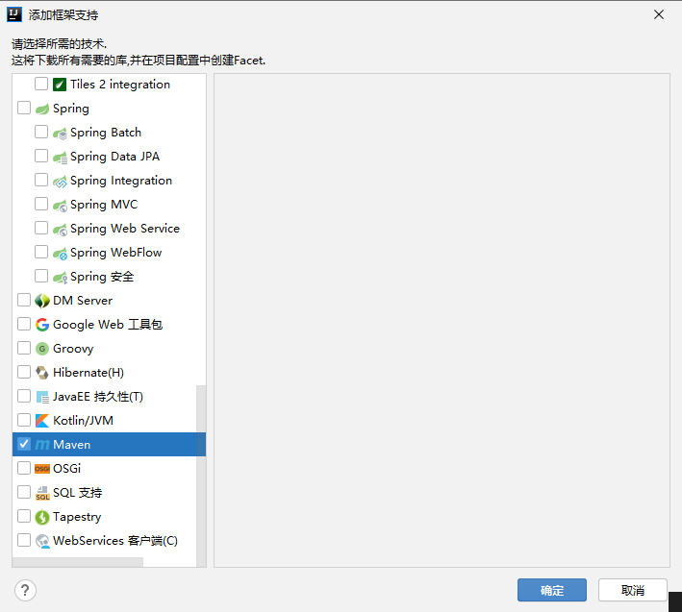Enable the DM Server checkbox
This screenshot has height=612, width=682.
pyautogui.click(x=24, y=300)
